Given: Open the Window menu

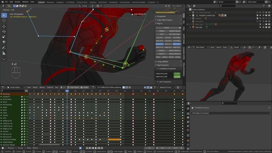Looking at the screenshot, I should 25,2.
